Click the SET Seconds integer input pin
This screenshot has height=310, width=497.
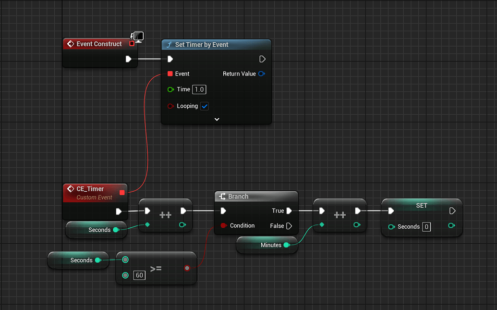click(x=391, y=226)
